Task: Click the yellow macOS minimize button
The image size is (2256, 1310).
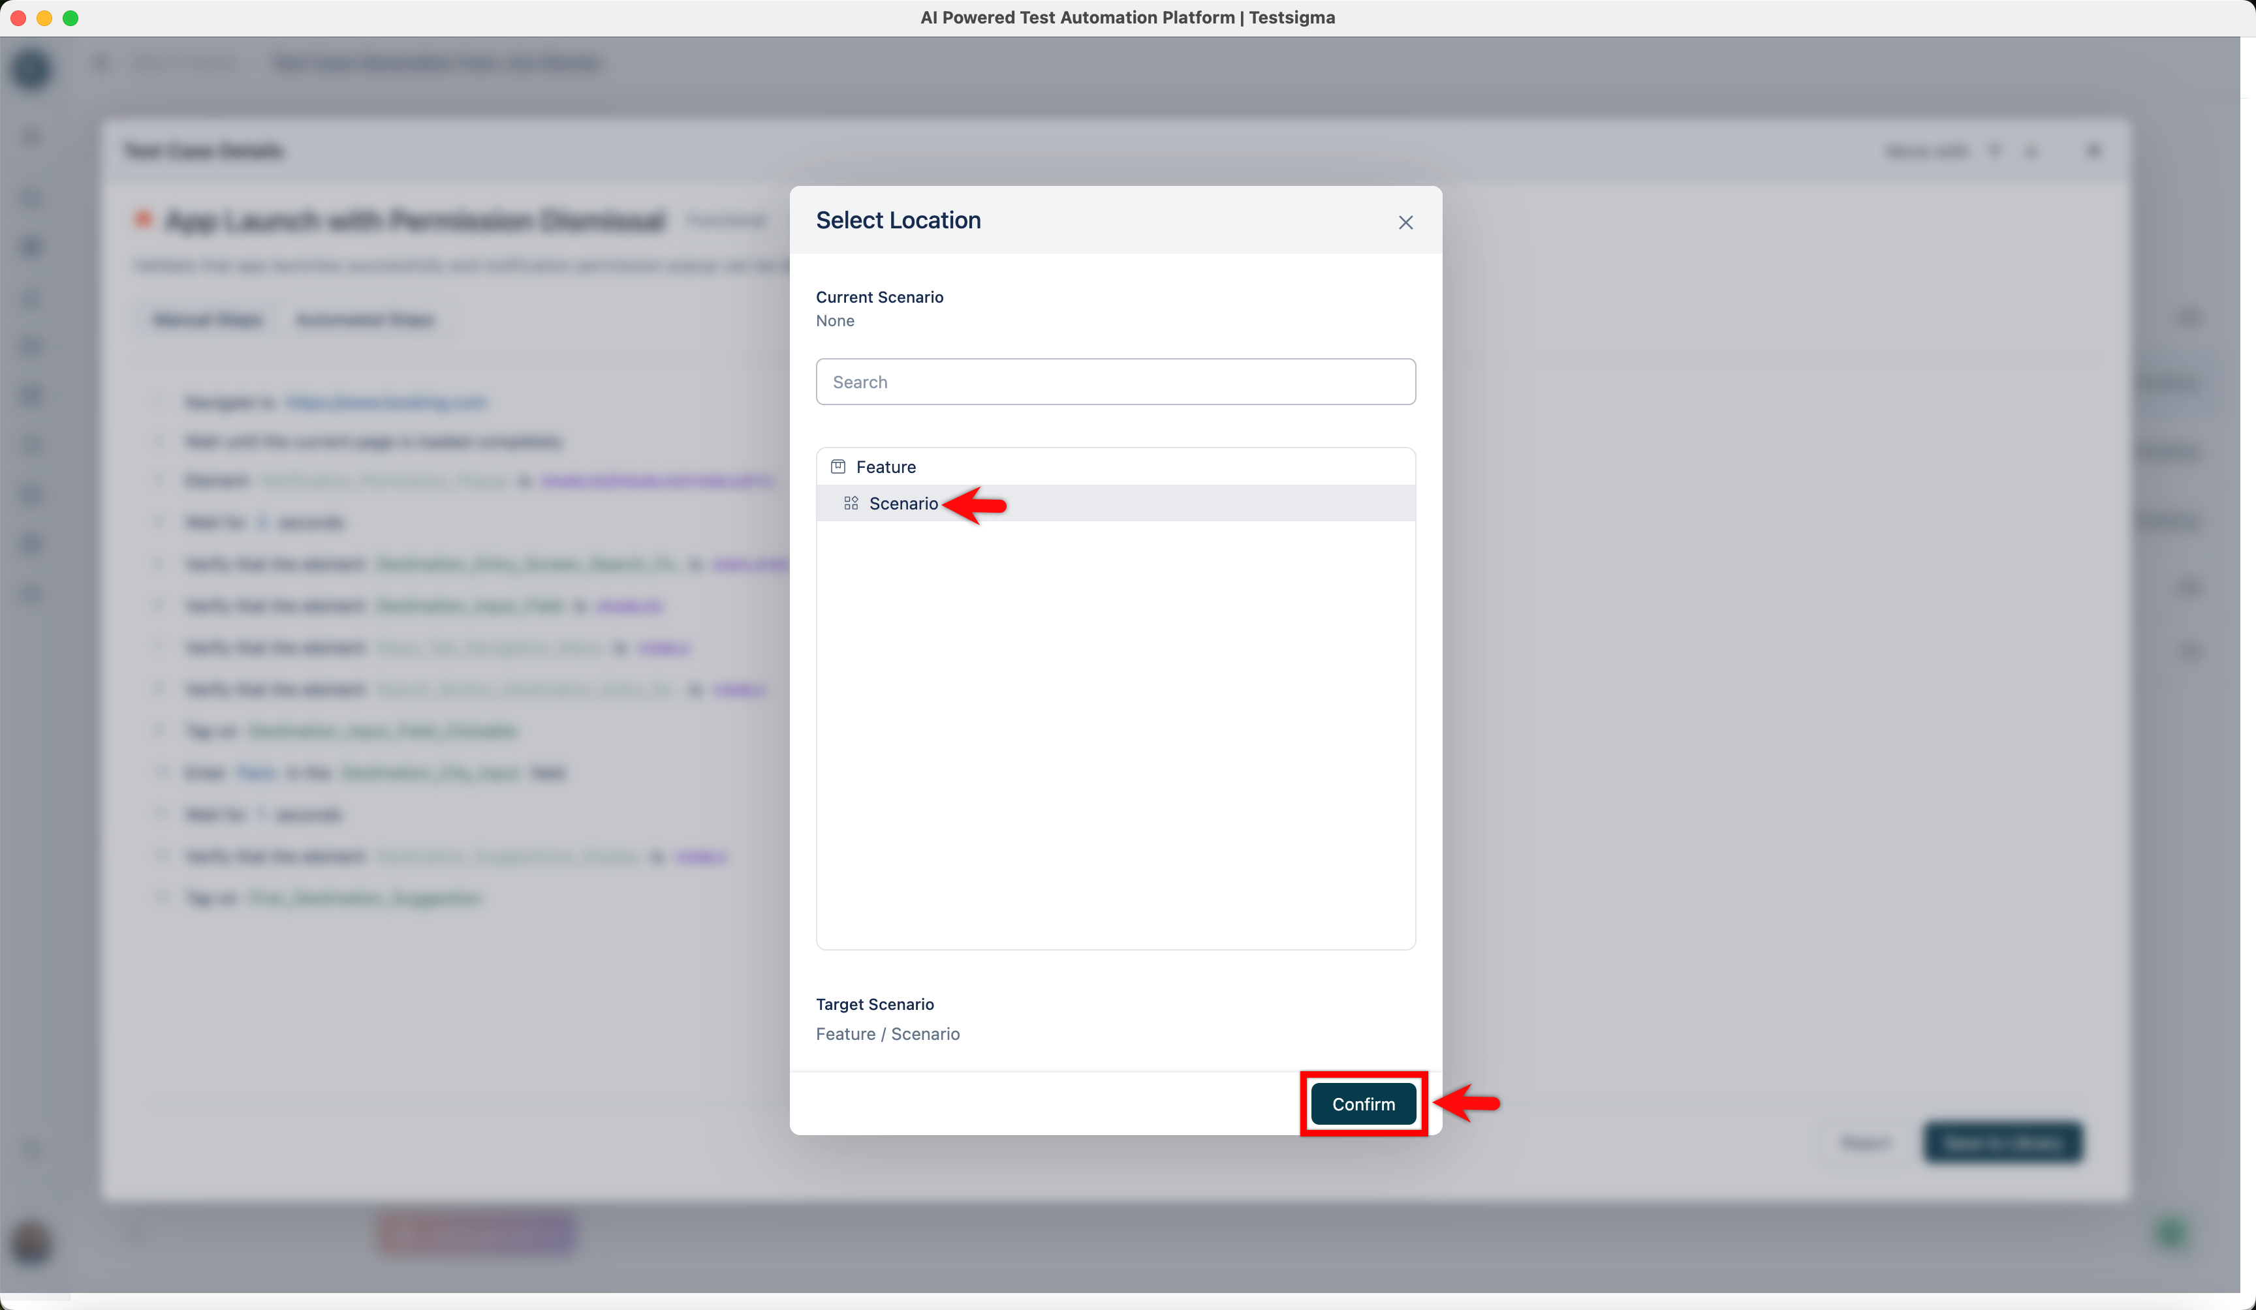Action: click(44, 18)
